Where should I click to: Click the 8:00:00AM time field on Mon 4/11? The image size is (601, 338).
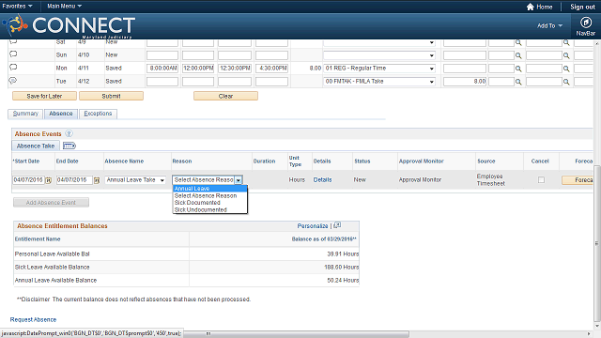point(162,69)
